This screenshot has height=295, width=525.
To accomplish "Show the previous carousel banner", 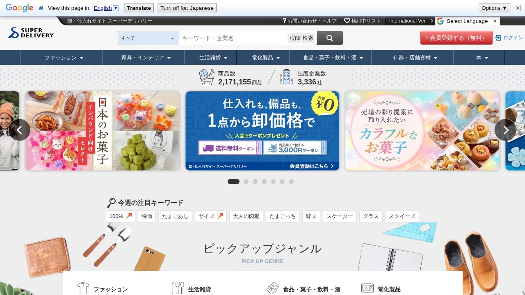I will point(19,130).
